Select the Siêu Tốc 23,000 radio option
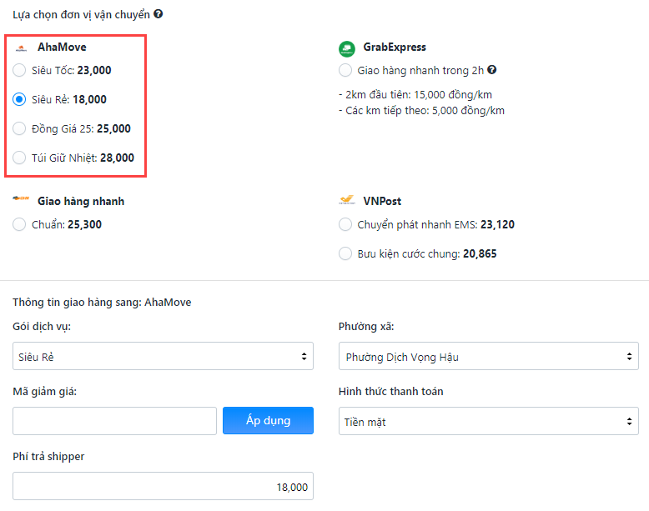Image resolution: width=649 pixels, height=511 pixels. click(x=19, y=70)
